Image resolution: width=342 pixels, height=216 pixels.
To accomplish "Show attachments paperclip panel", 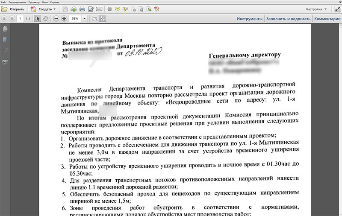I will [x=5, y=51].
